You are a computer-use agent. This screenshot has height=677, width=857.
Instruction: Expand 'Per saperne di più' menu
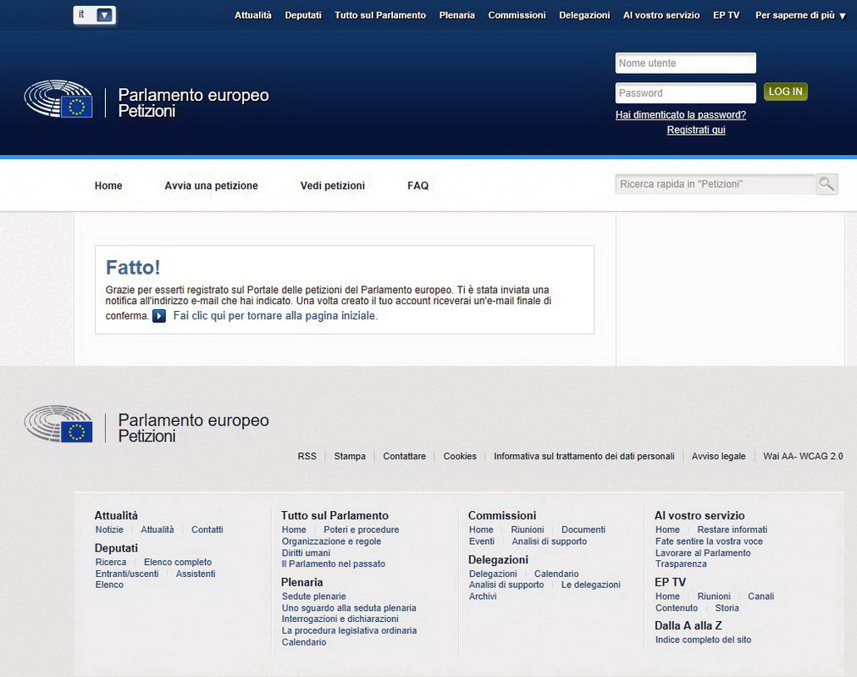(800, 15)
